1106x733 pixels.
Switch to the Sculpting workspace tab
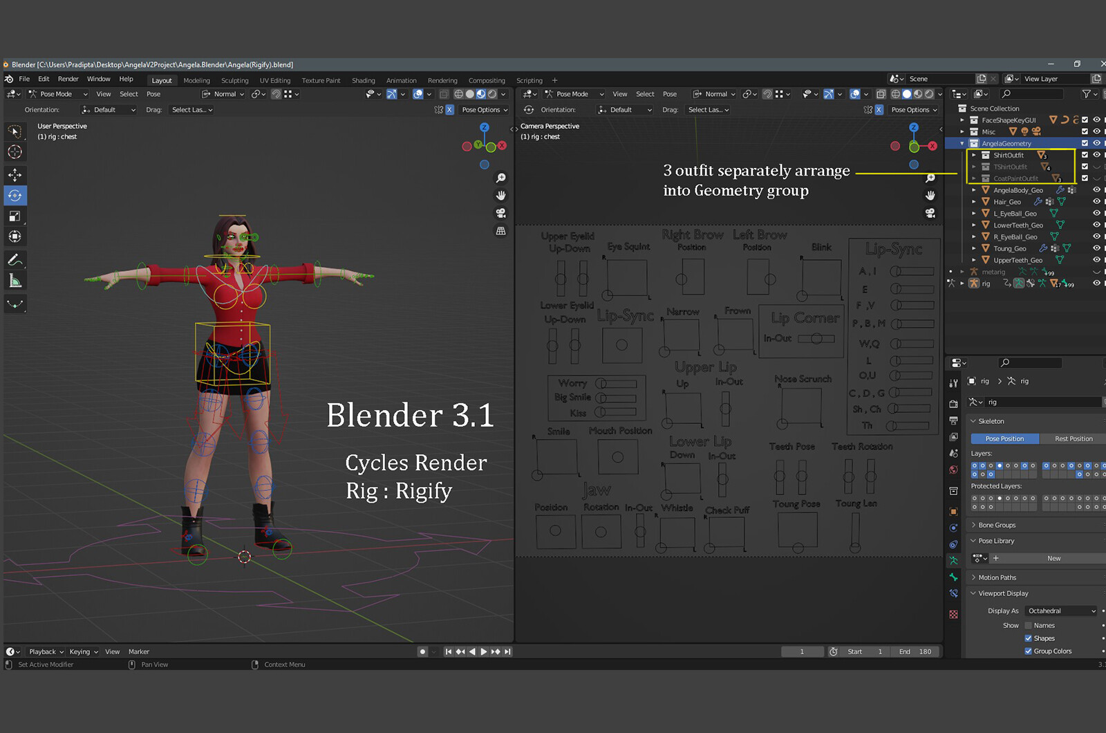coord(234,81)
